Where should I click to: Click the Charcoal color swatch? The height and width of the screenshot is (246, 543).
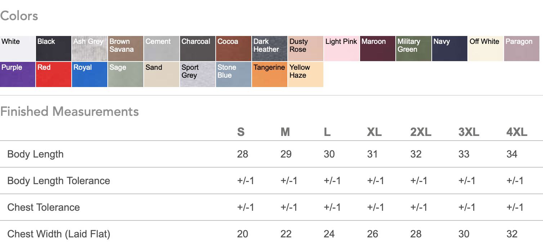pyautogui.click(x=198, y=49)
